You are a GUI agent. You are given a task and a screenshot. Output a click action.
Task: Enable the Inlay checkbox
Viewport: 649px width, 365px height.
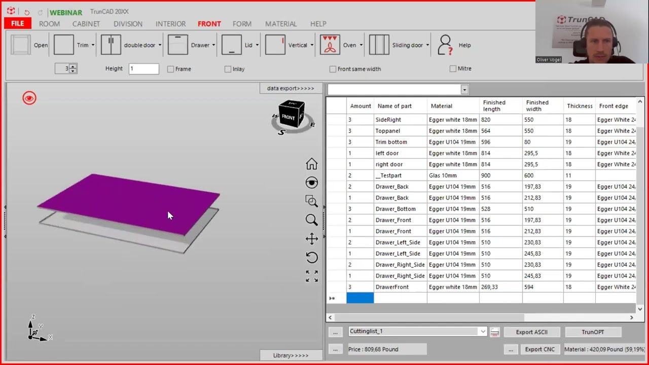coord(228,69)
